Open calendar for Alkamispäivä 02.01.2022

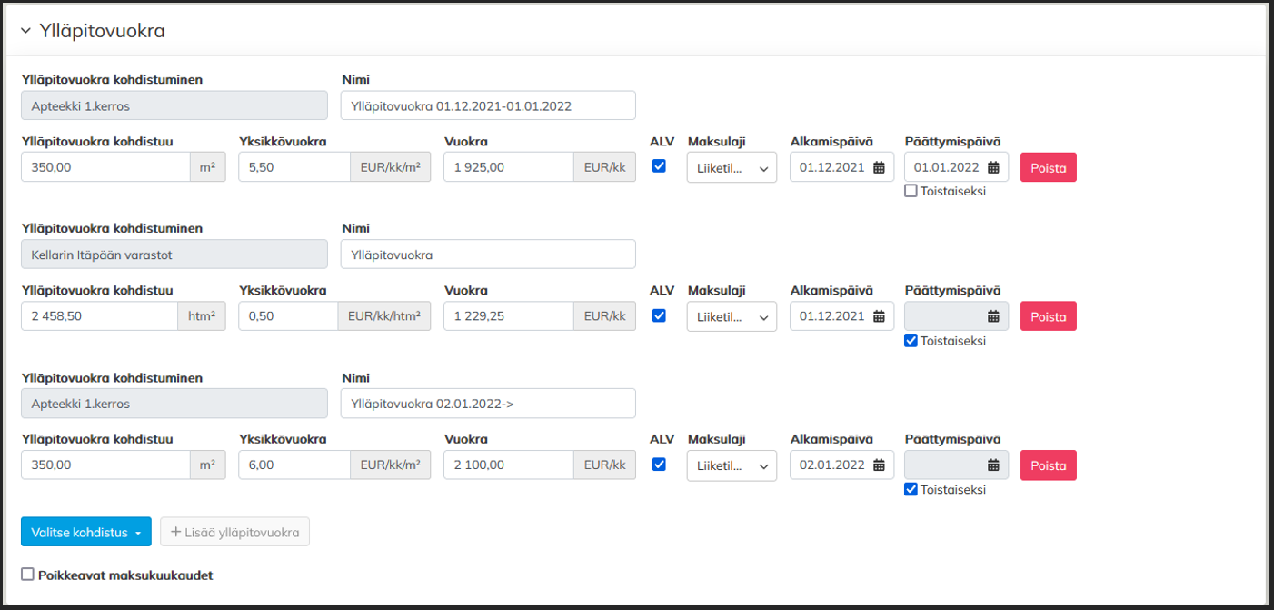click(879, 465)
